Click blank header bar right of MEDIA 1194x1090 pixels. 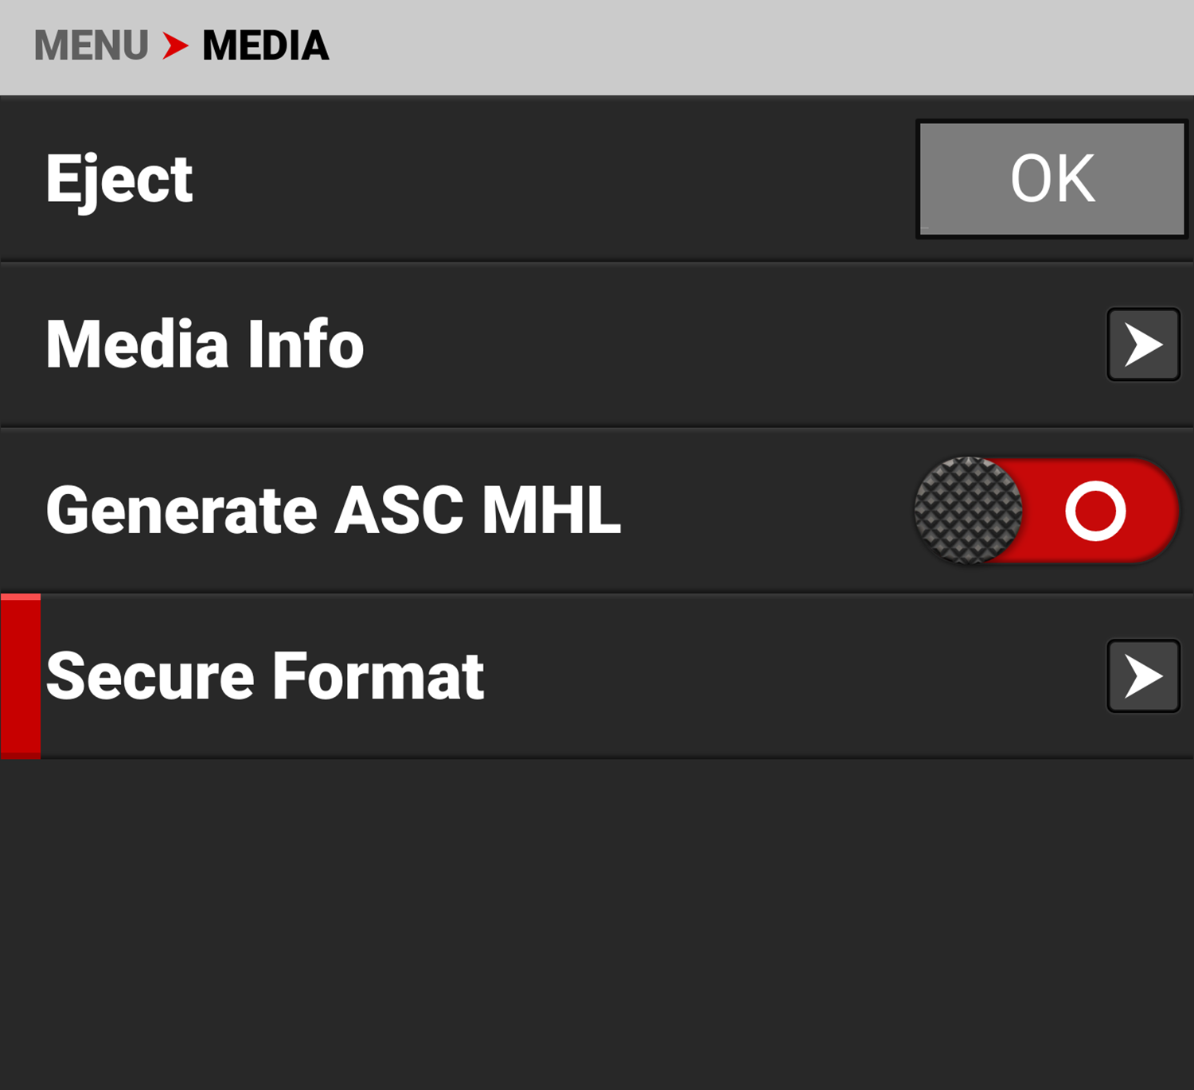click(756, 45)
